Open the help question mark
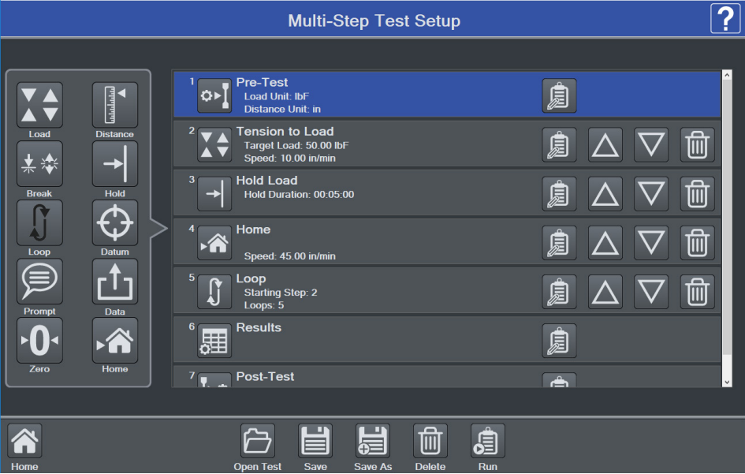Viewport: 745px width, 474px height. point(725,18)
